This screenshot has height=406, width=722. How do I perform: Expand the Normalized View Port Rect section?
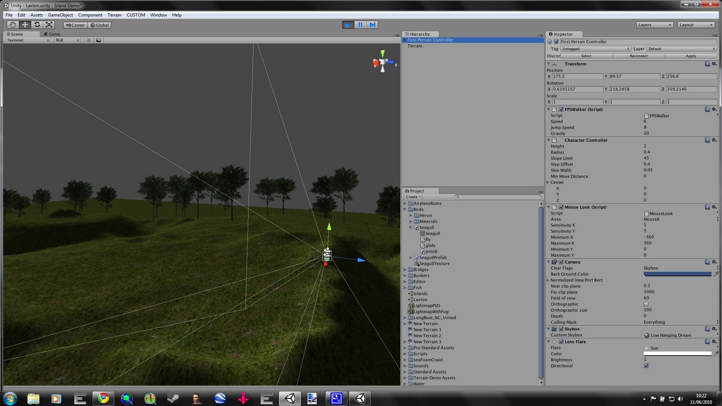tap(548, 280)
